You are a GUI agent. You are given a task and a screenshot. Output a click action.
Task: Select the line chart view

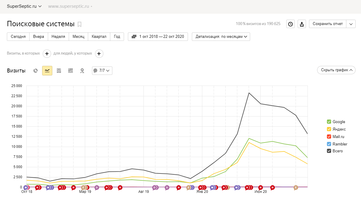coord(47,71)
